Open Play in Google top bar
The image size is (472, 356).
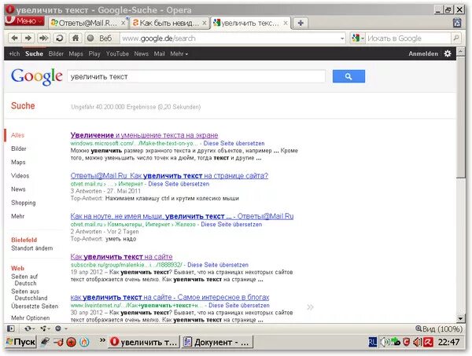pos(94,53)
